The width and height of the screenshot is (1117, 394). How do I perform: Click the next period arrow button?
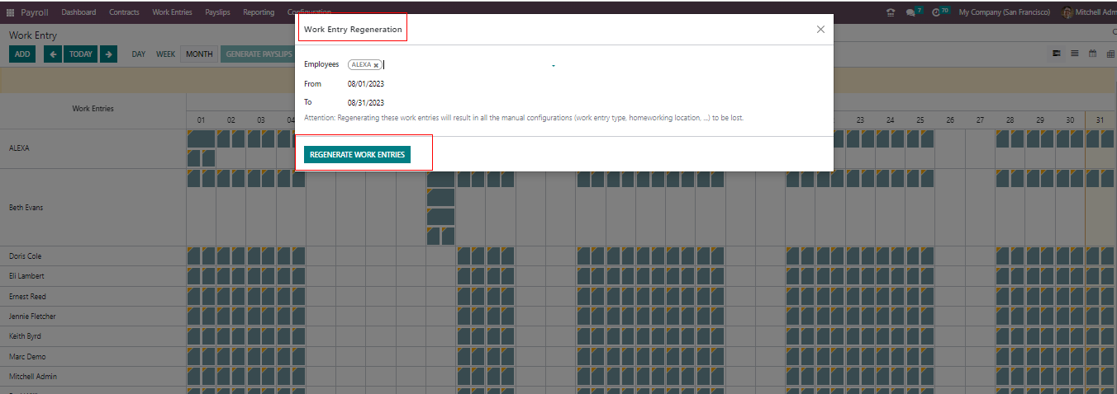click(109, 54)
